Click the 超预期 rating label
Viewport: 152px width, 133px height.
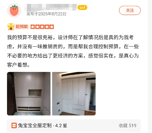coord(22,26)
